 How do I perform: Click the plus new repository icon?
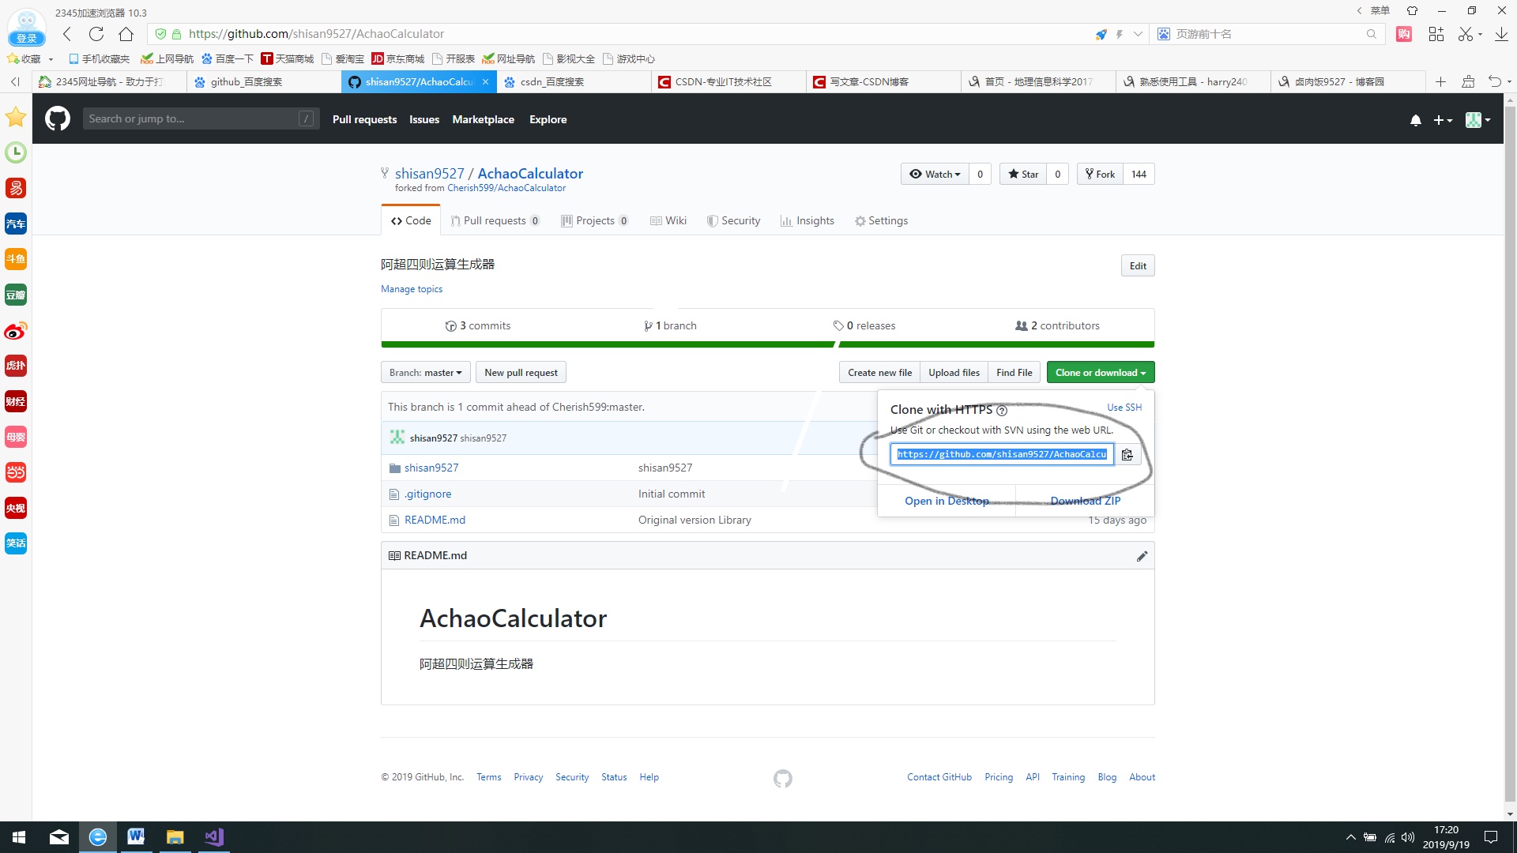pyautogui.click(x=1442, y=118)
